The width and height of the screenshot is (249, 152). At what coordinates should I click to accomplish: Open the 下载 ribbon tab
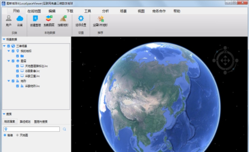[70, 11]
